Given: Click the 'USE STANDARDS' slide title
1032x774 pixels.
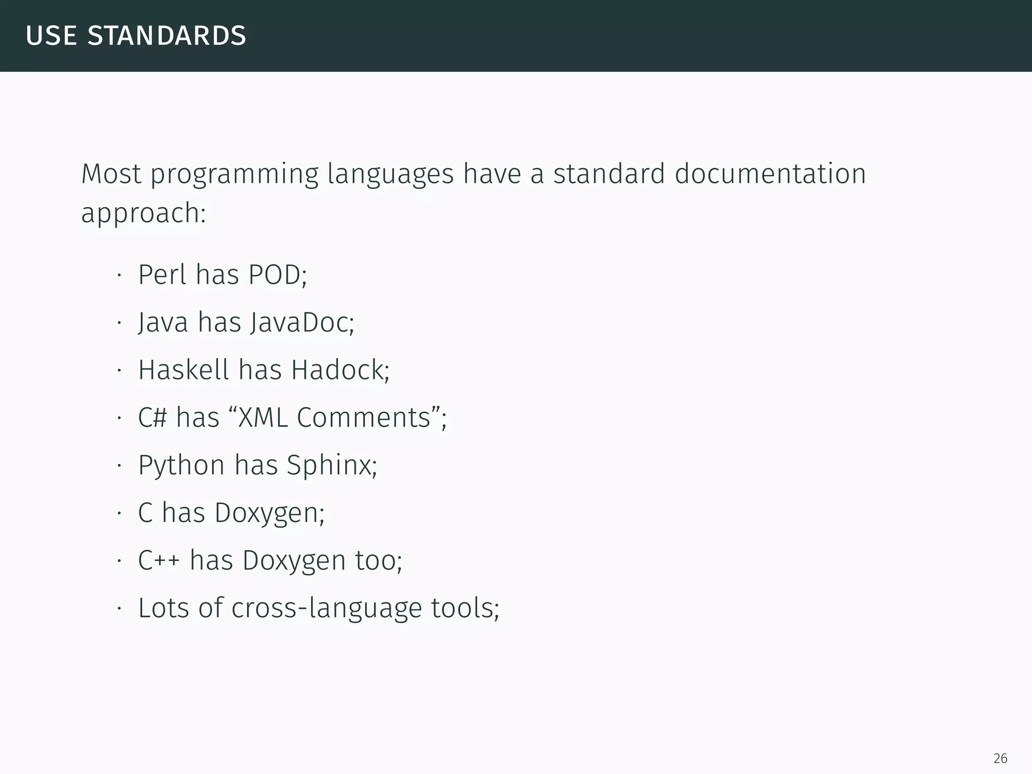Looking at the screenshot, I should (x=136, y=36).
